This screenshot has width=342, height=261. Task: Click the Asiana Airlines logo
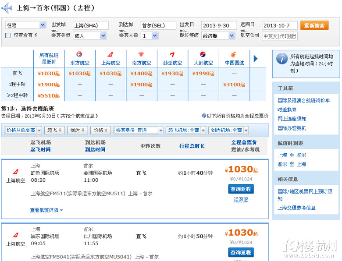pos(172,54)
